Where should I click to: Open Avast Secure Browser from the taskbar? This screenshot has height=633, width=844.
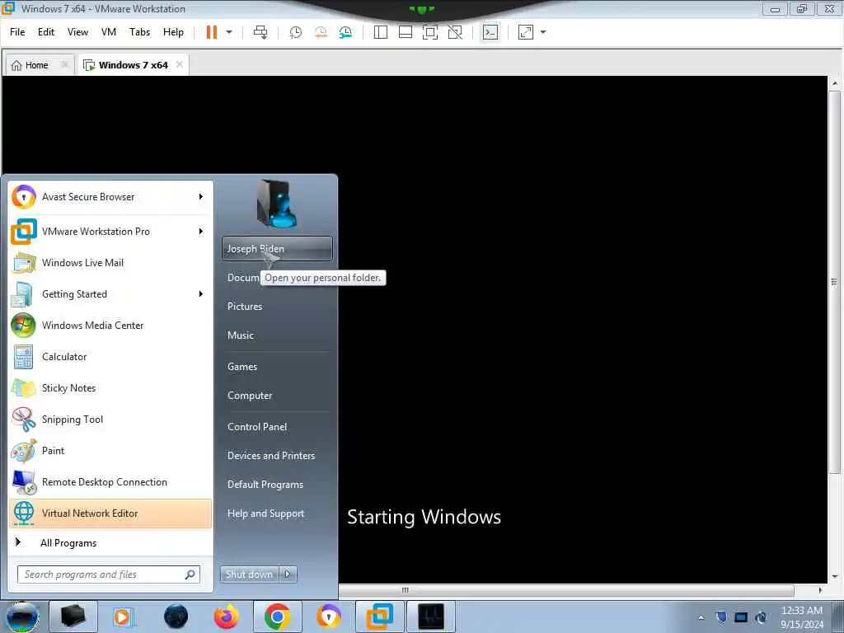(x=329, y=617)
